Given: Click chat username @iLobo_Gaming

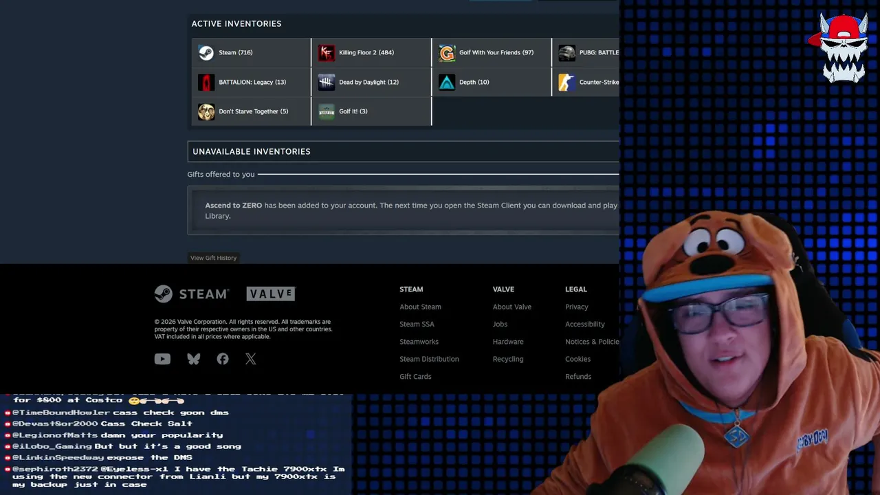Looking at the screenshot, I should click(52, 446).
